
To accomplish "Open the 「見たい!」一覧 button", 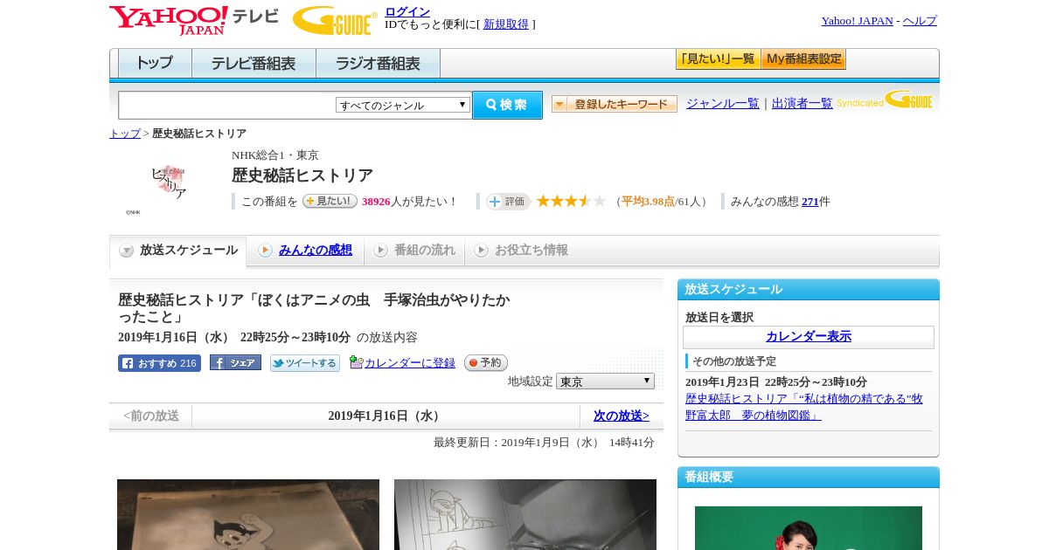I will click(718, 59).
